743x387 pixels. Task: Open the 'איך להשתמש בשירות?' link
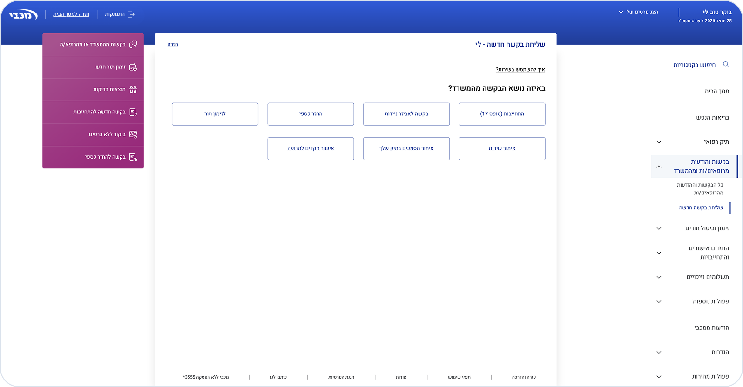point(520,70)
